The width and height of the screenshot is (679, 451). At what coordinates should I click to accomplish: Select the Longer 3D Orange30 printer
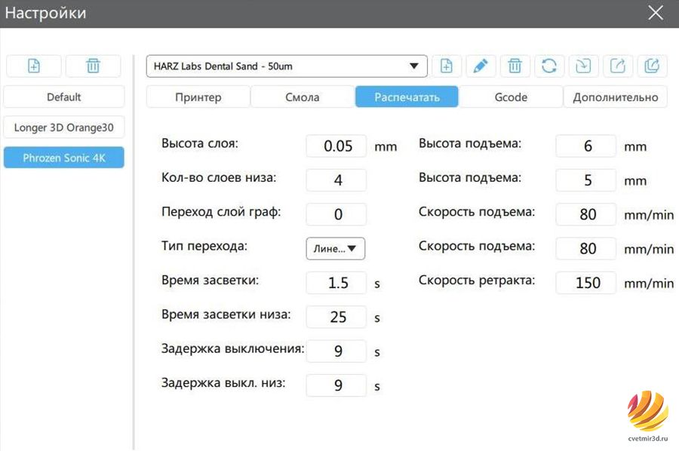point(64,127)
